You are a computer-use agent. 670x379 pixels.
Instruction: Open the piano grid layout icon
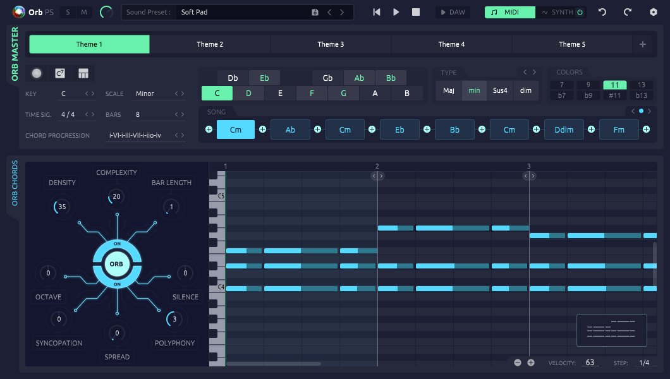click(83, 73)
